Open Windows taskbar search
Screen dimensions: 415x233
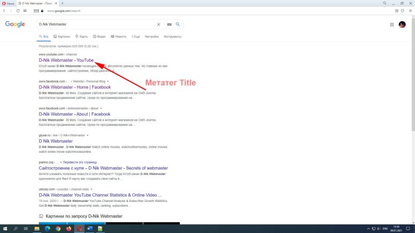[16, 228]
